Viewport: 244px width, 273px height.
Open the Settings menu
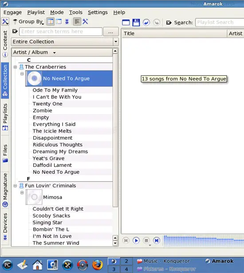click(x=98, y=12)
